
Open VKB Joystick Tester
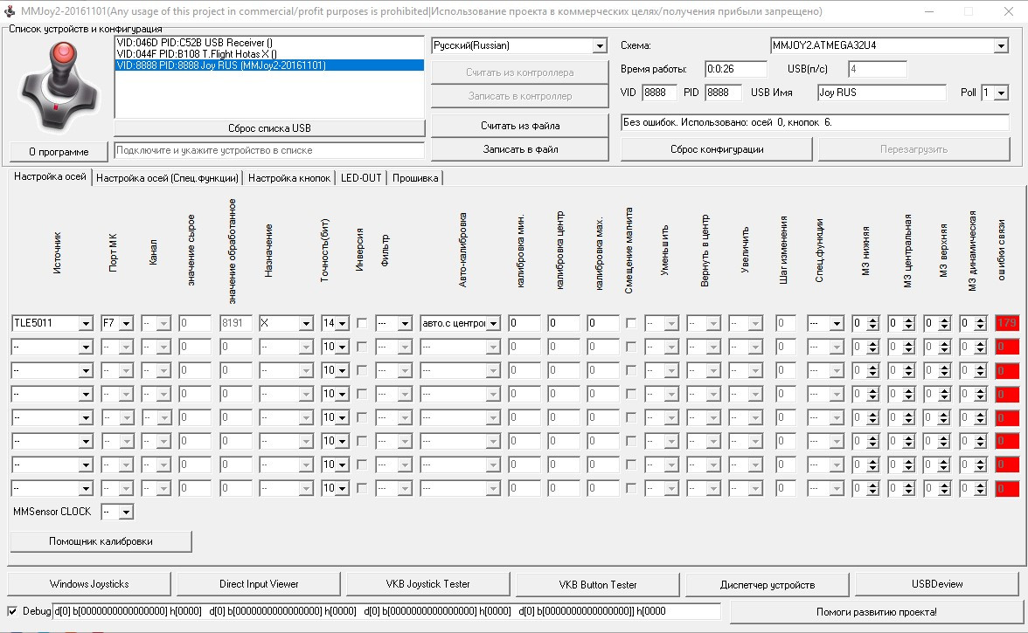coord(427,584)
